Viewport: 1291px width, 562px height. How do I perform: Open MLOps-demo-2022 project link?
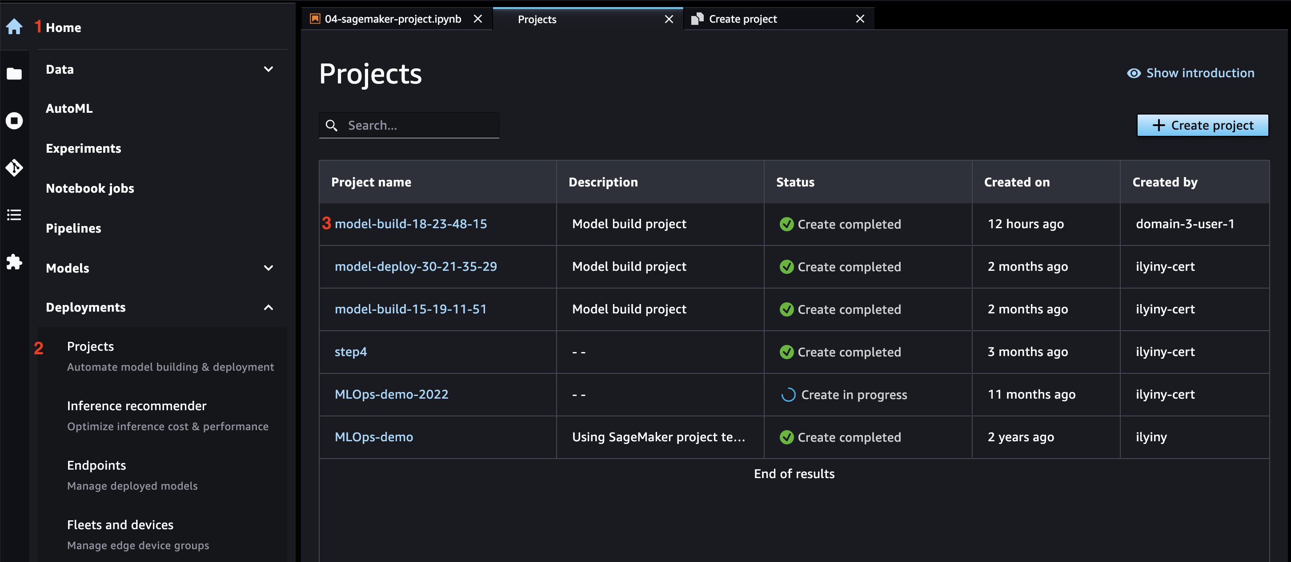tap(391, 394)
